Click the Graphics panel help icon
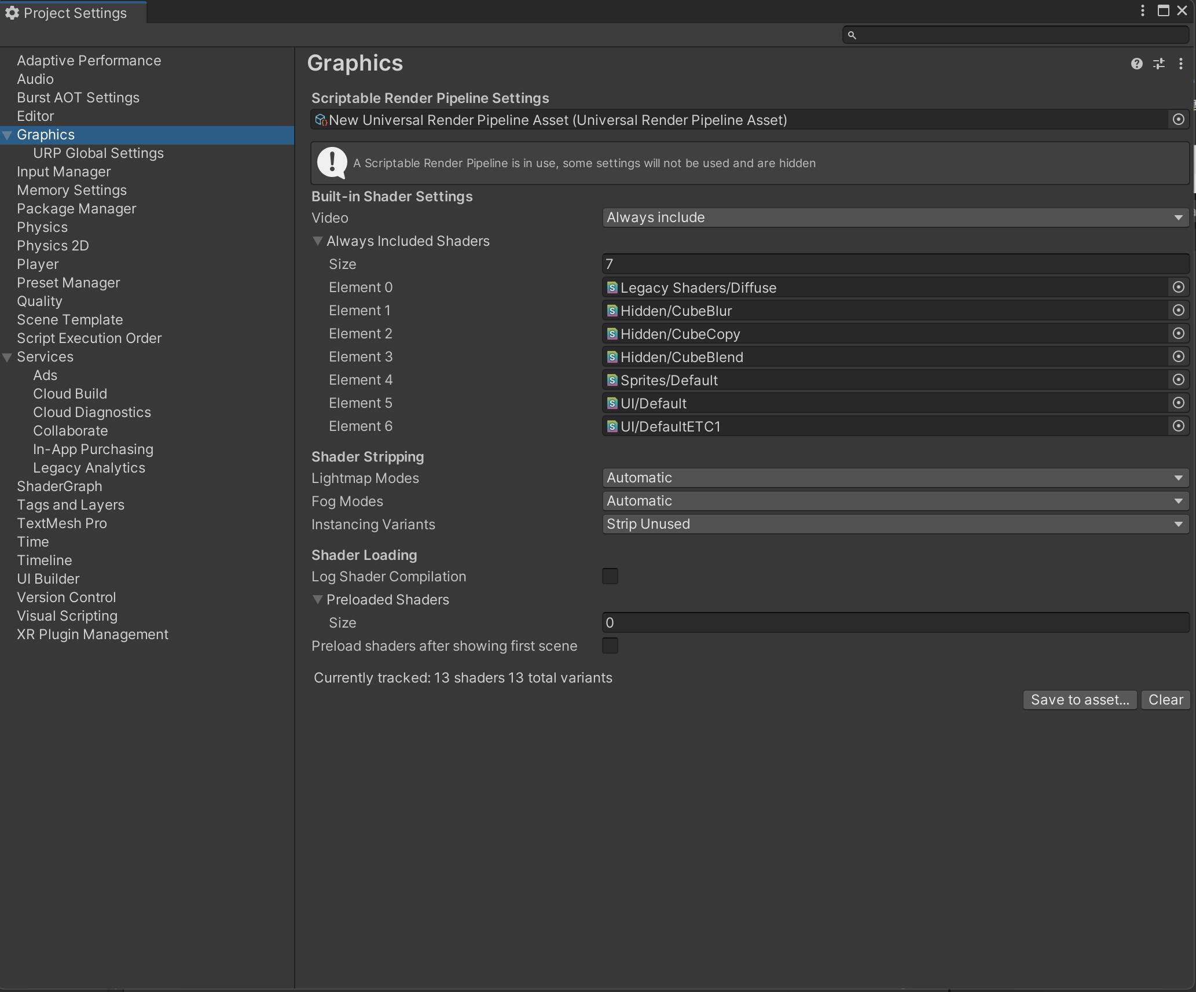This screenshot has width=1196, height=992. pyautogui.click(x=1138, y=64)
